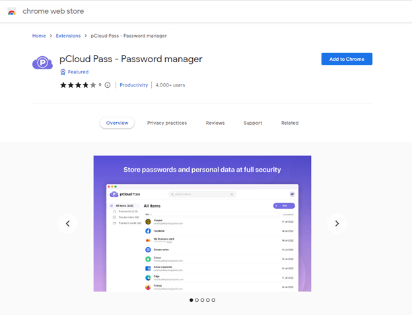Show previous screenshot with left arrow
This screenshot has width=412, height=315.
(67, 224)
